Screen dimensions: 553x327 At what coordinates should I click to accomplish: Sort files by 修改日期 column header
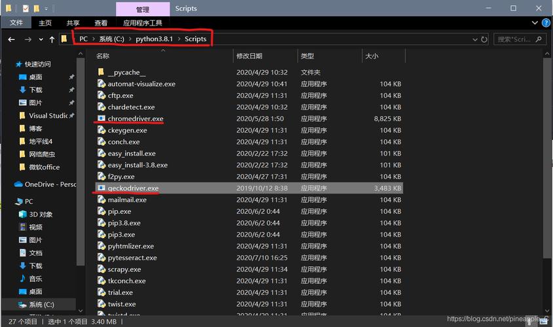click(x=250, y=56)
